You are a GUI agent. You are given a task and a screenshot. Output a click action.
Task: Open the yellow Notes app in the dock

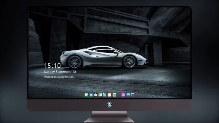[x=109, y=95]
